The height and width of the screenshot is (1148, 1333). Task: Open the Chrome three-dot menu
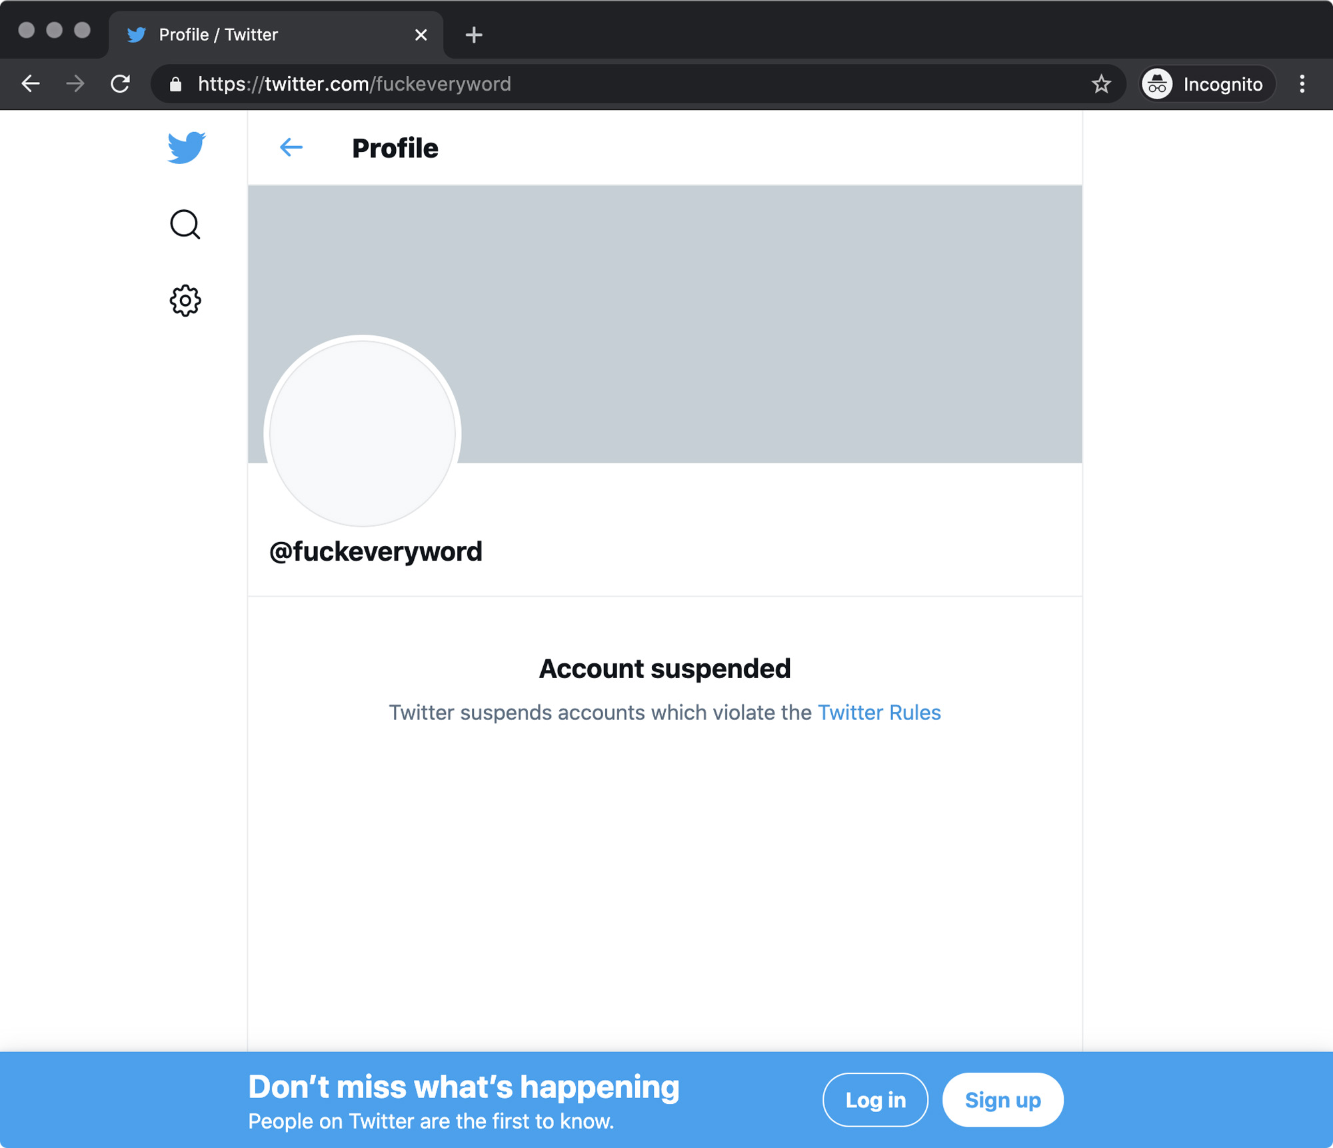click(1302, 84)
